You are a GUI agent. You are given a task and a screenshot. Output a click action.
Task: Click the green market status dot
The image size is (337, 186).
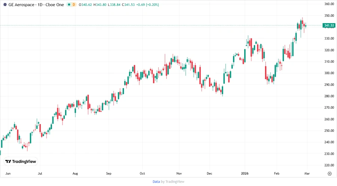[69, 4]
